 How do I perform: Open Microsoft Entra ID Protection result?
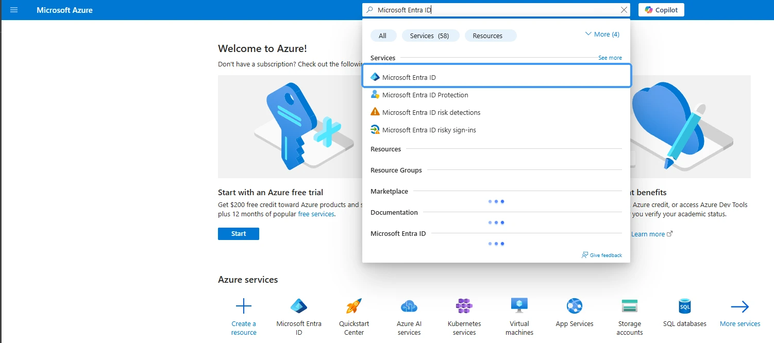coord(496,95)
